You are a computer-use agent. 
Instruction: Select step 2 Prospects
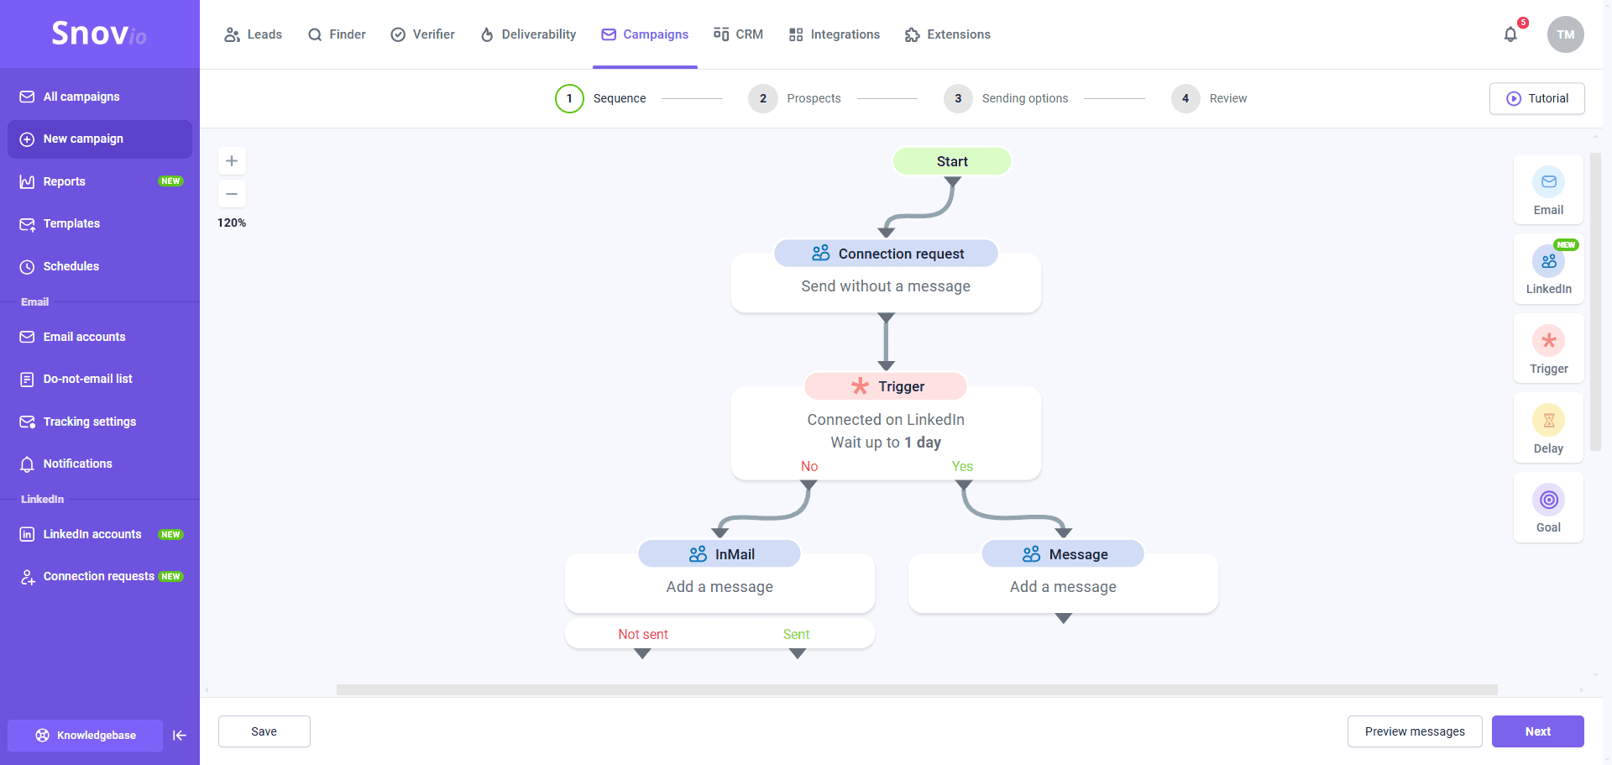point(795,98)
